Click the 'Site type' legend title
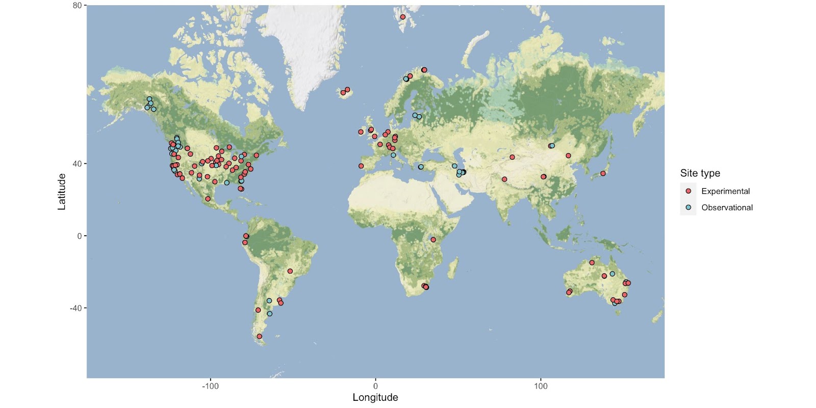The height and width of the screenshot is (408, 816). click(x=700, y=173)
